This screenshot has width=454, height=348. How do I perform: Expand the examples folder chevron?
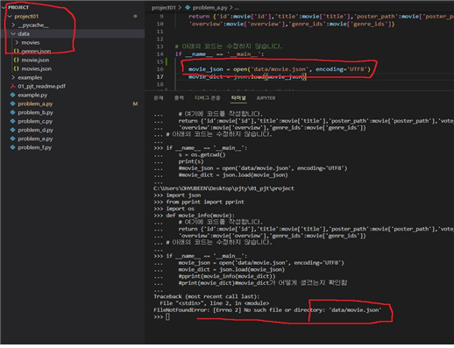[13, 77]
